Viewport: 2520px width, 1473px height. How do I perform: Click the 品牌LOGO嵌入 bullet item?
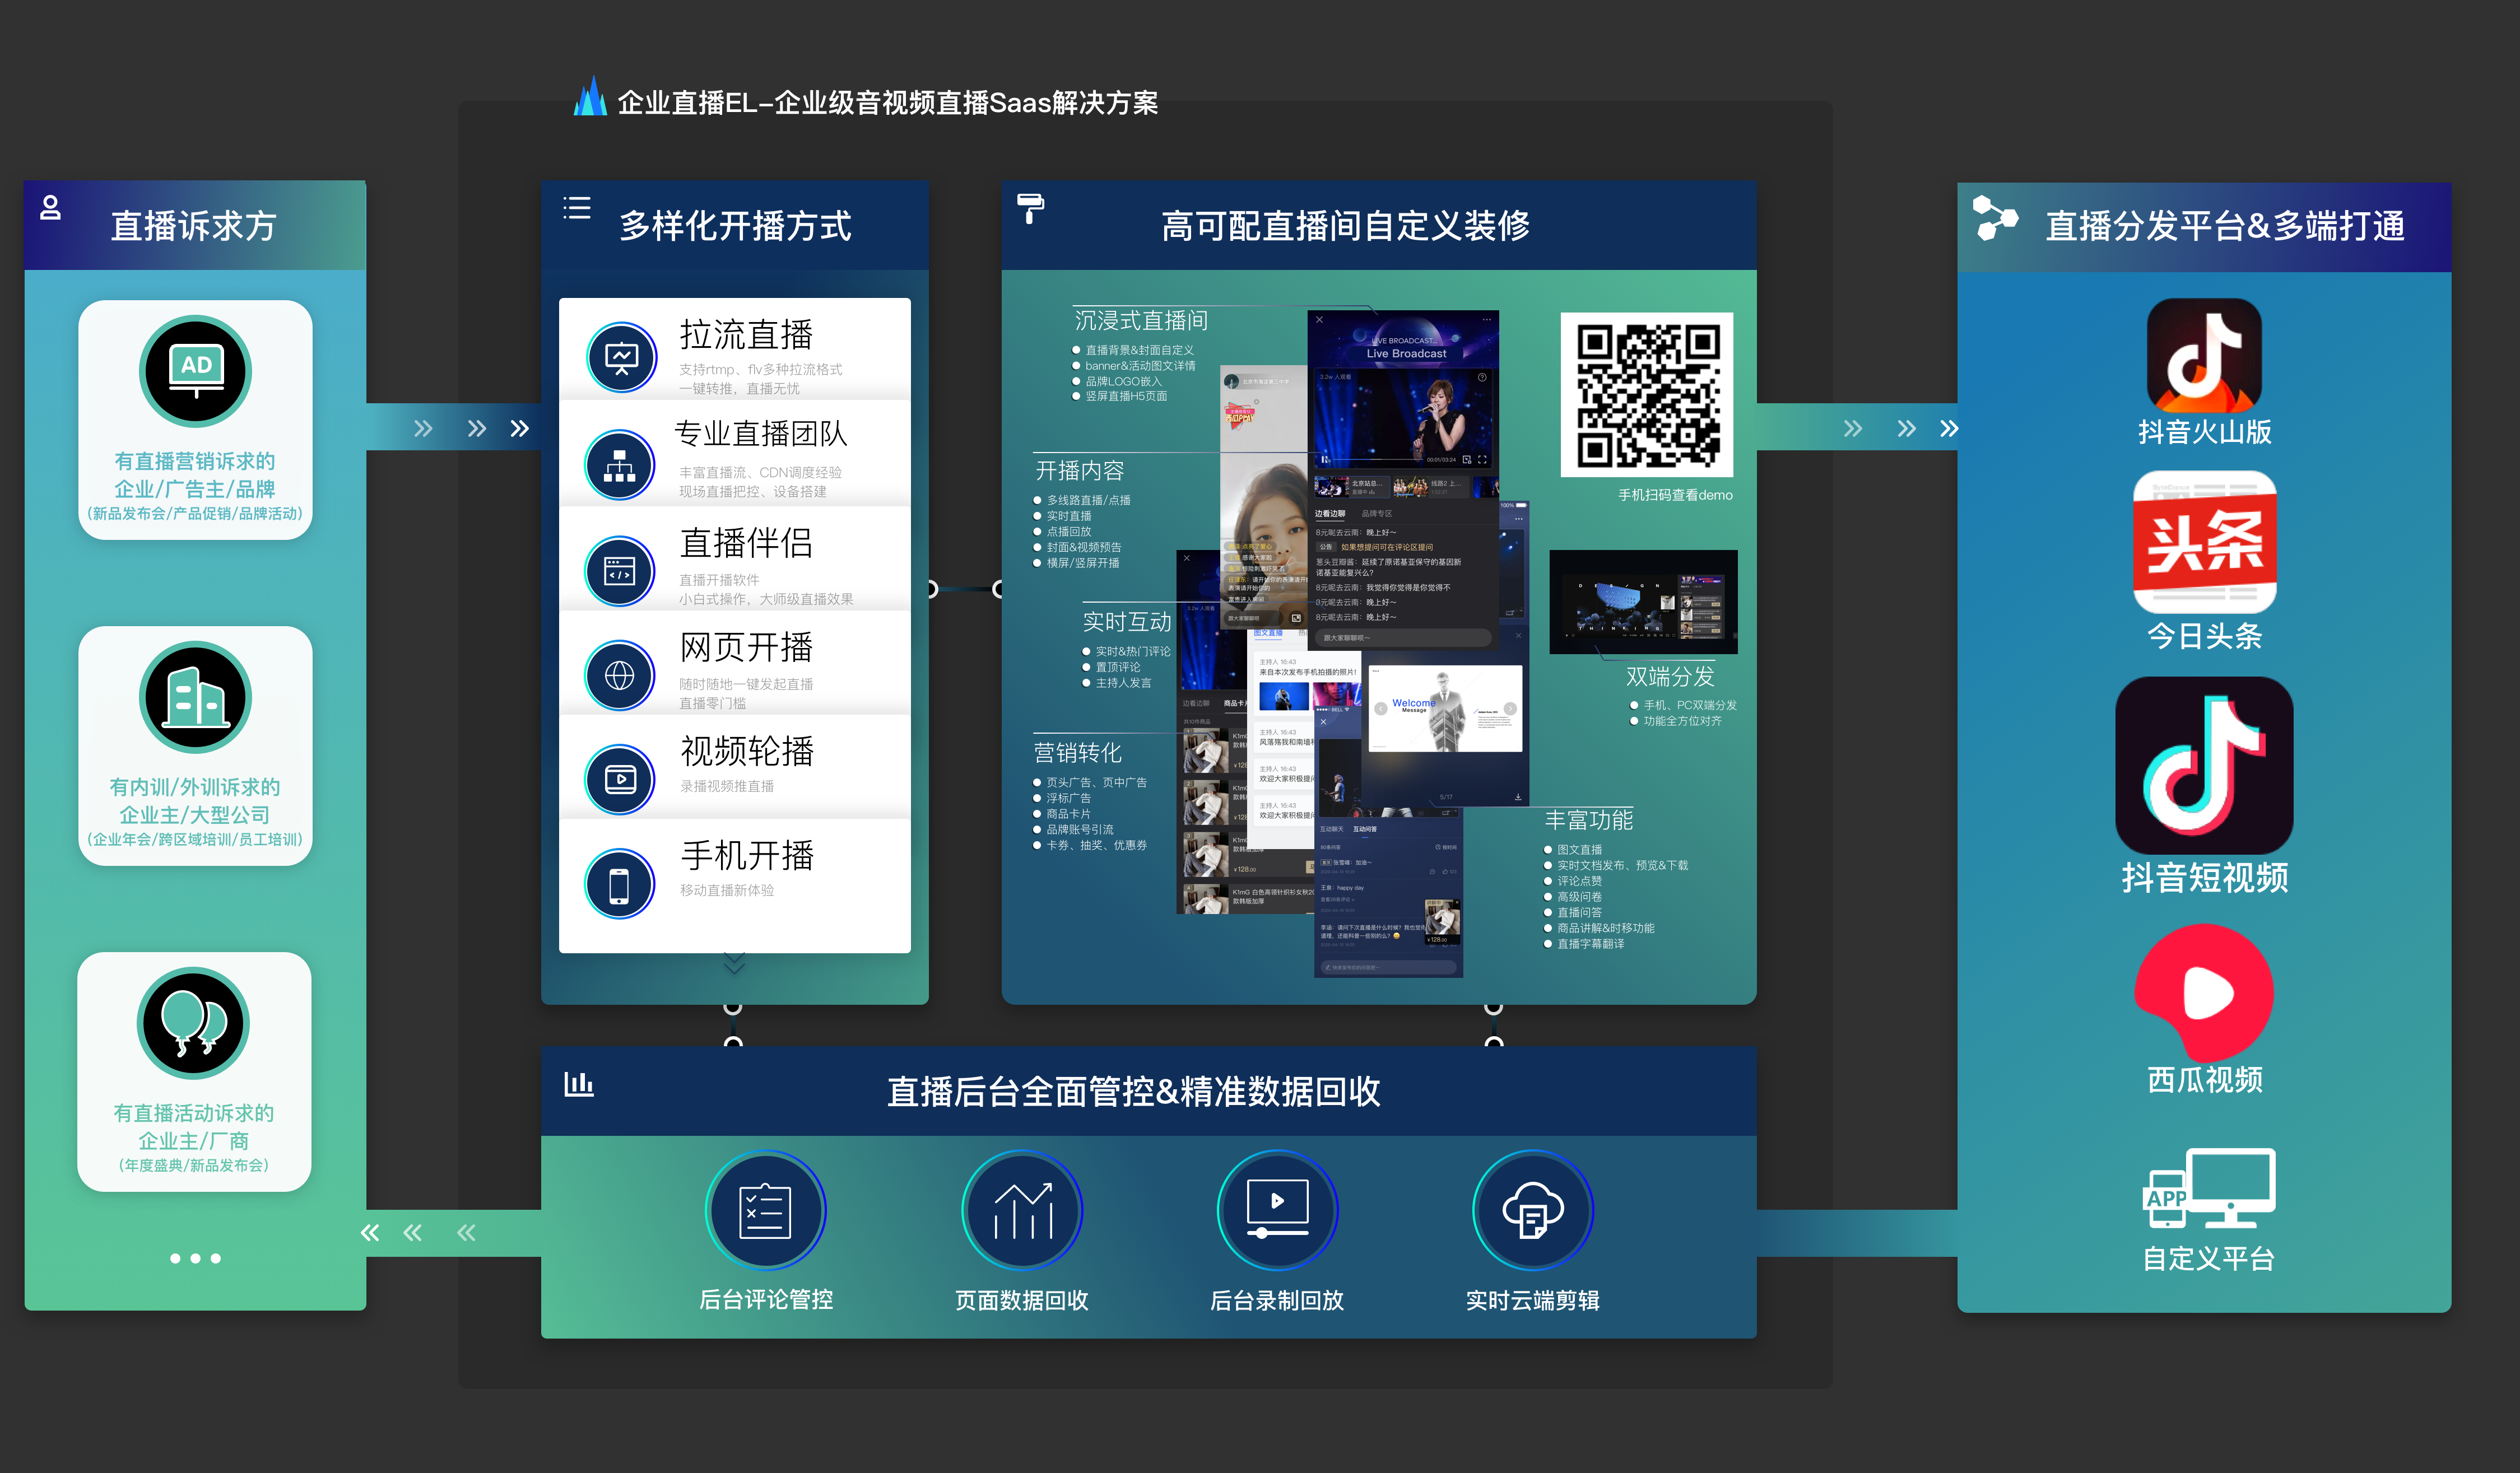pos(1116,381)
